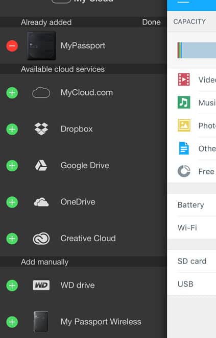Image resolution: width=216 pixels, height=338 pixels.
Task: Open the Wi-Fi settings row
Action: (191, 228)
